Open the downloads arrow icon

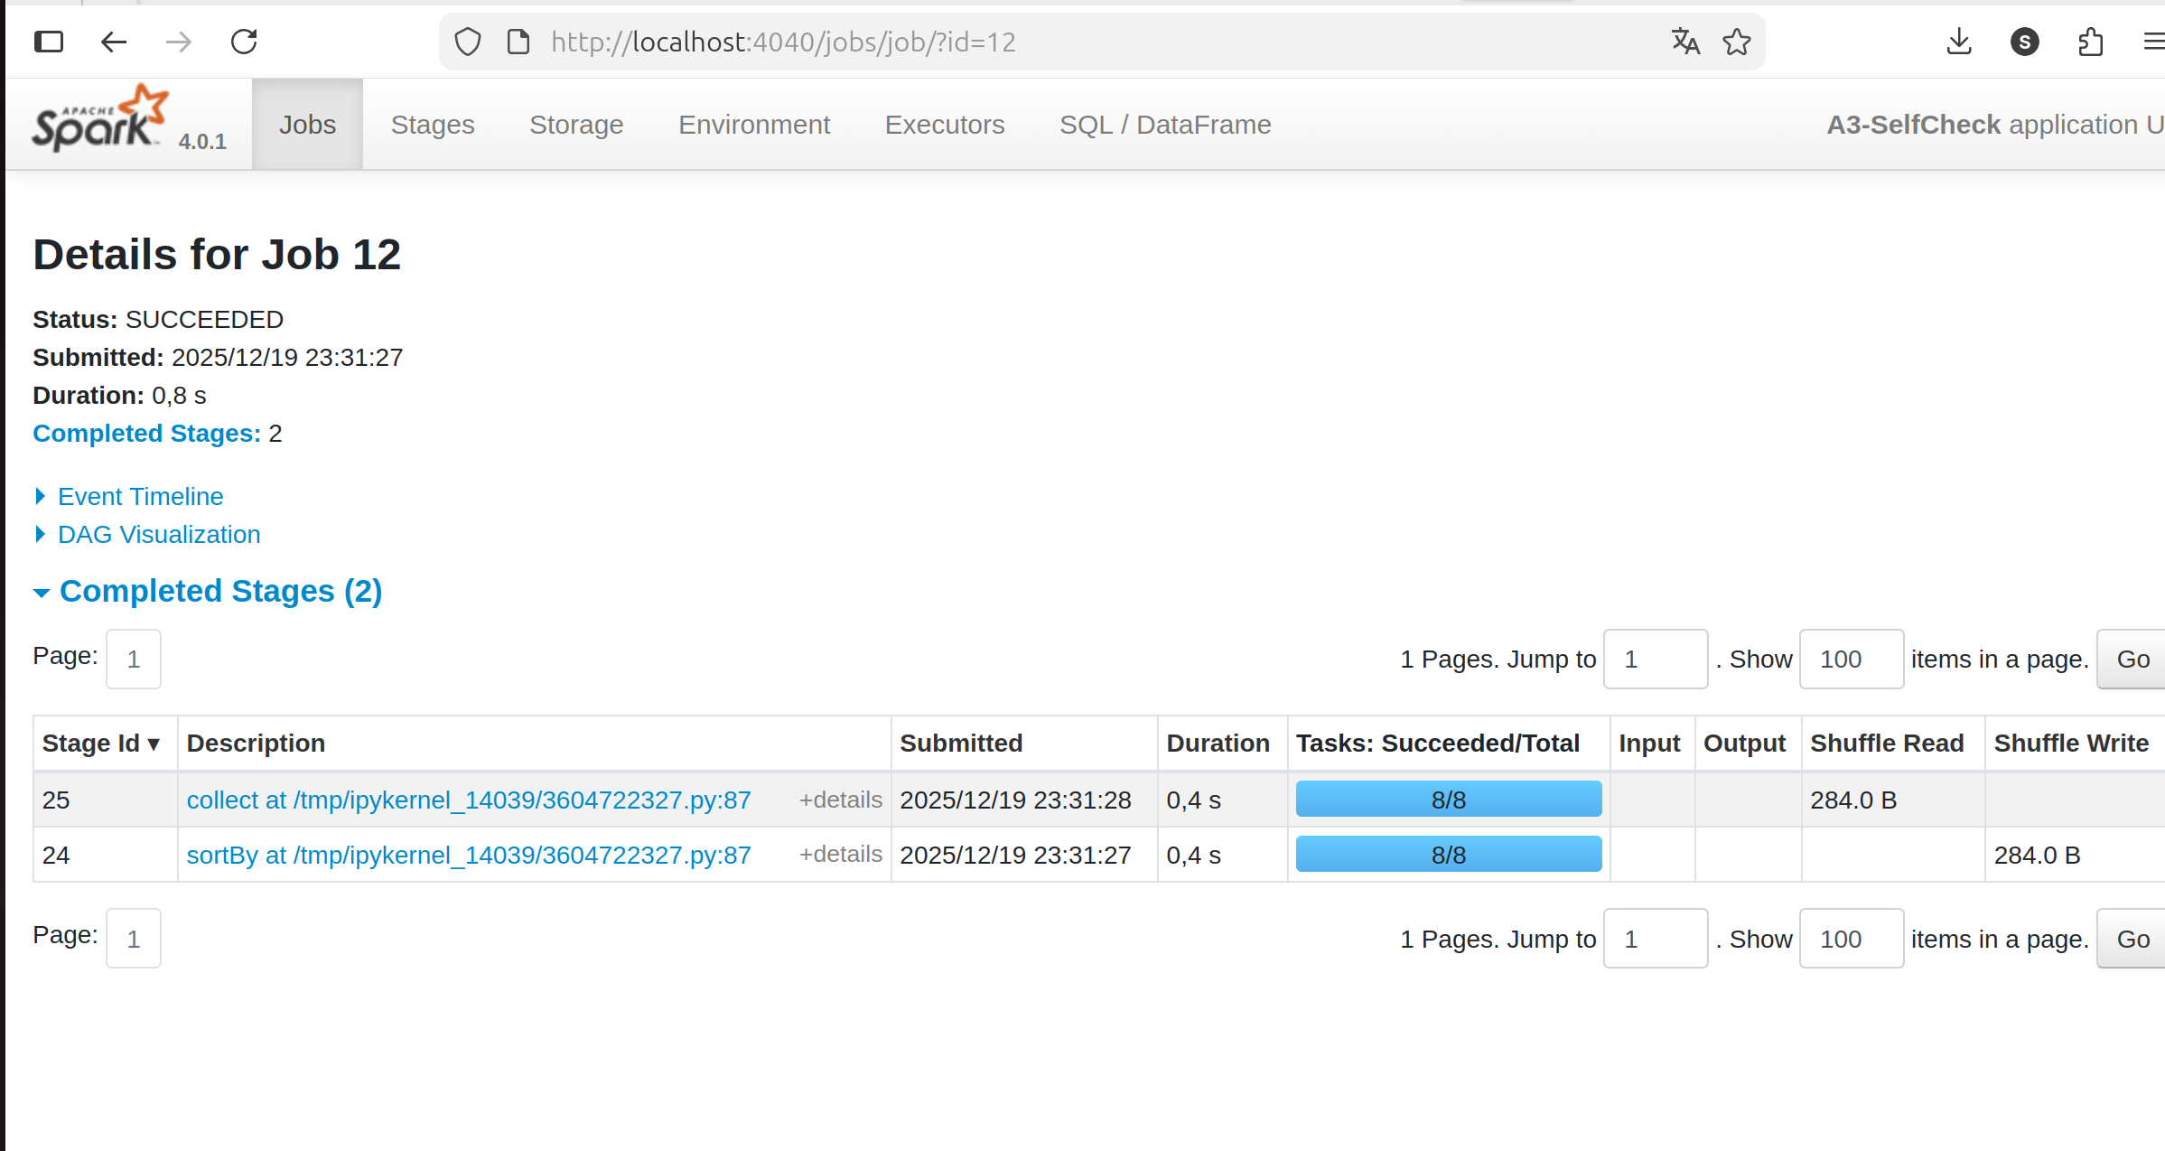[1958, 42]
